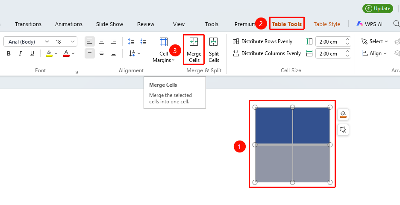This screenshot has height=205, width=400.
Task: Click the row height icon
Action: (x=309, y=41)
